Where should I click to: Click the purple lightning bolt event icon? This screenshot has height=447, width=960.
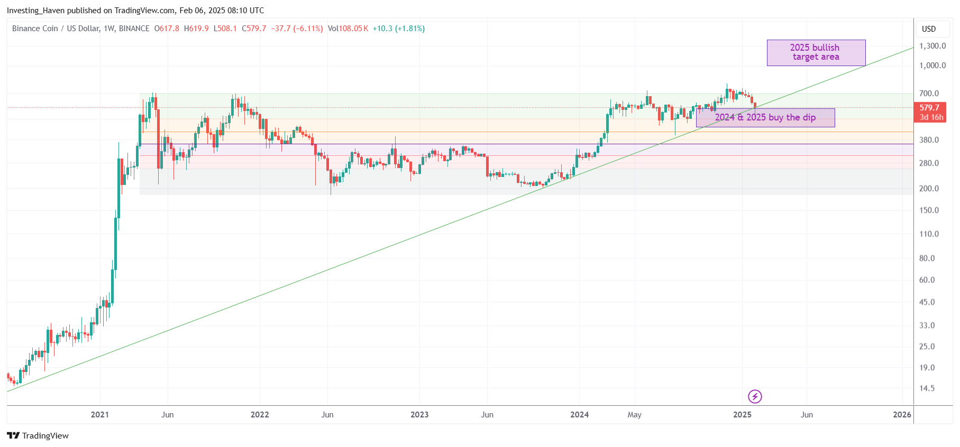click(755, 396)
